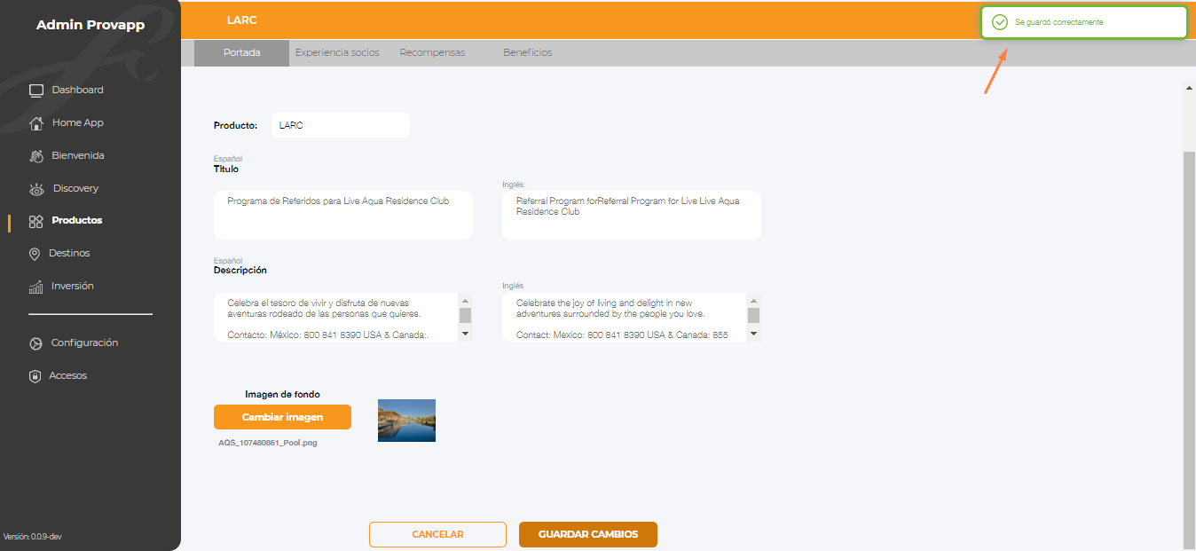Click the GUARDAR CAMBIOS button
Screen dimensions: 1196x551
pyautogui.click(x=588, y=534)
